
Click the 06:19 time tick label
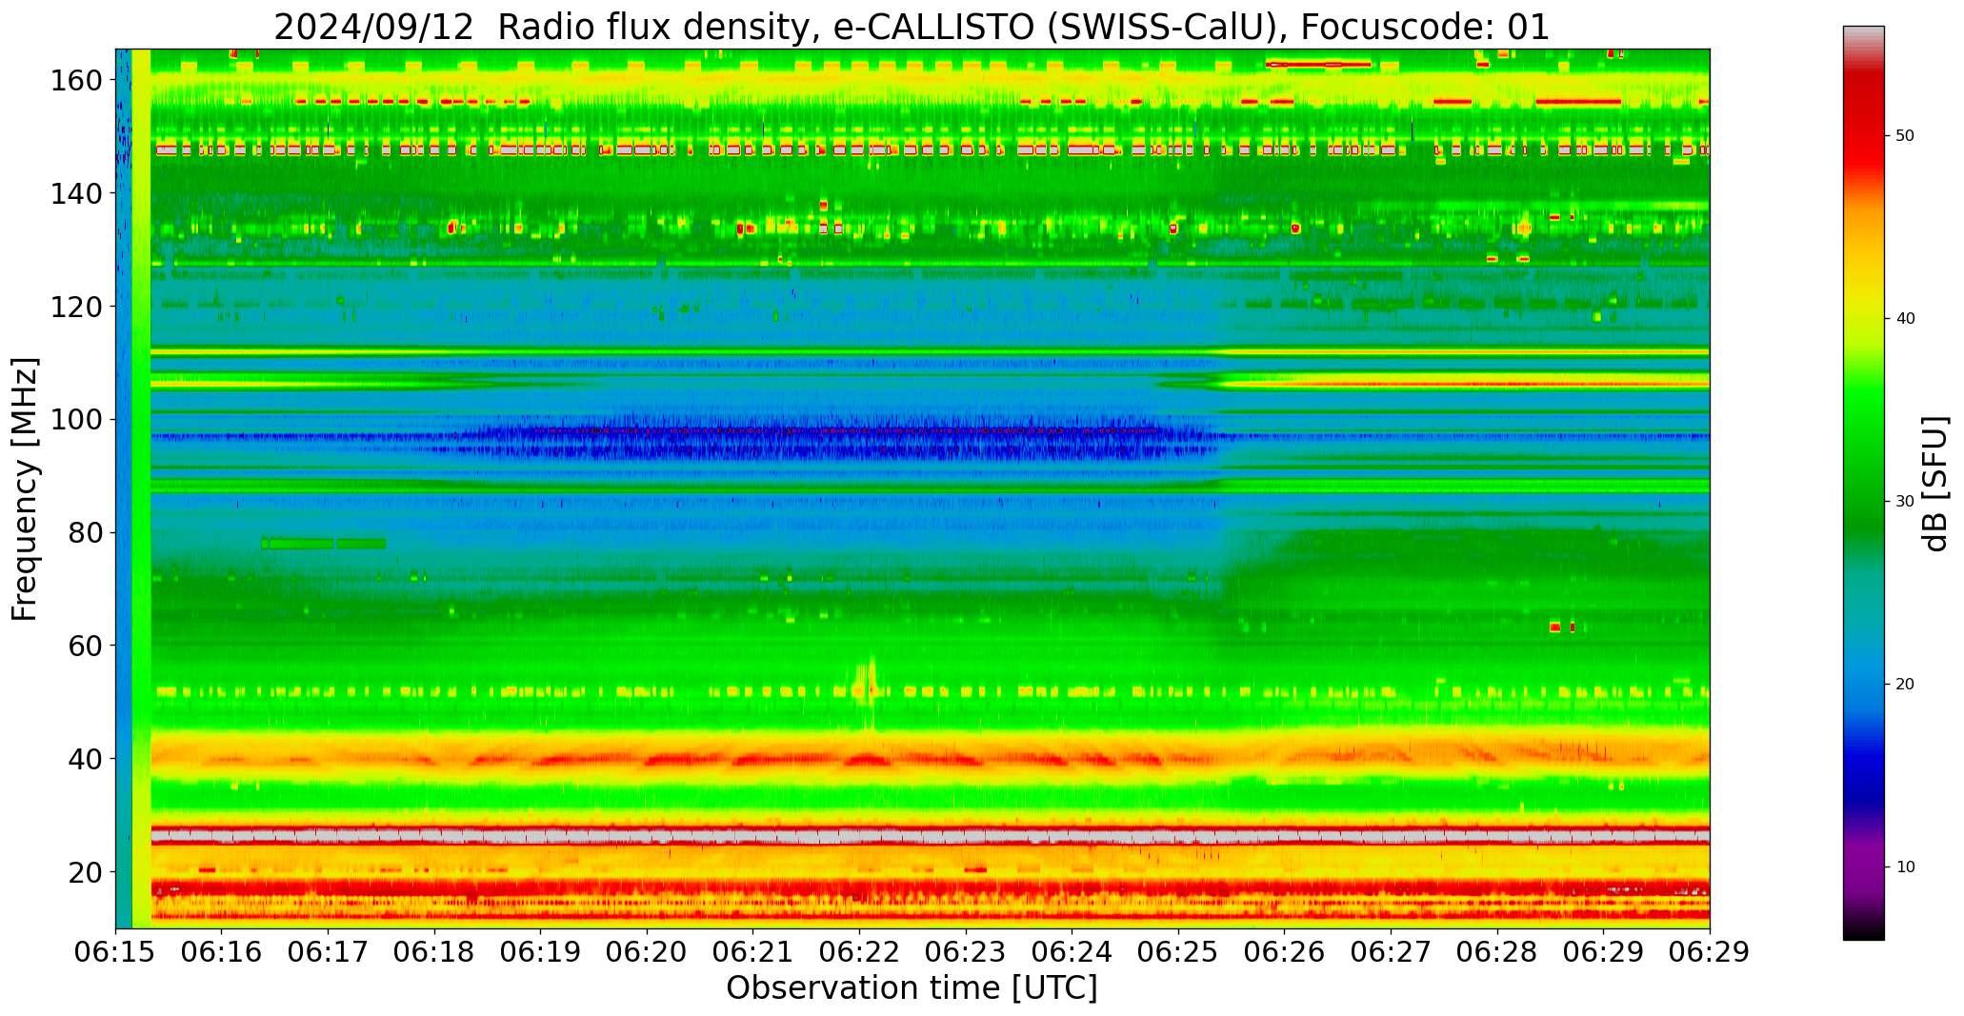[x=541, y=952]
